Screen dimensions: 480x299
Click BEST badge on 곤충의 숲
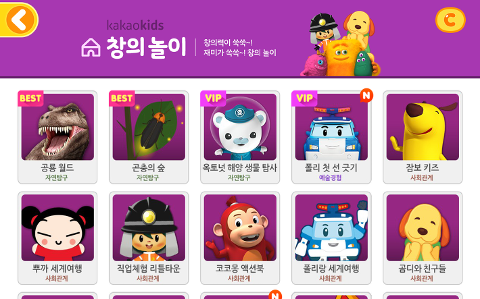[x=122, y=99]
